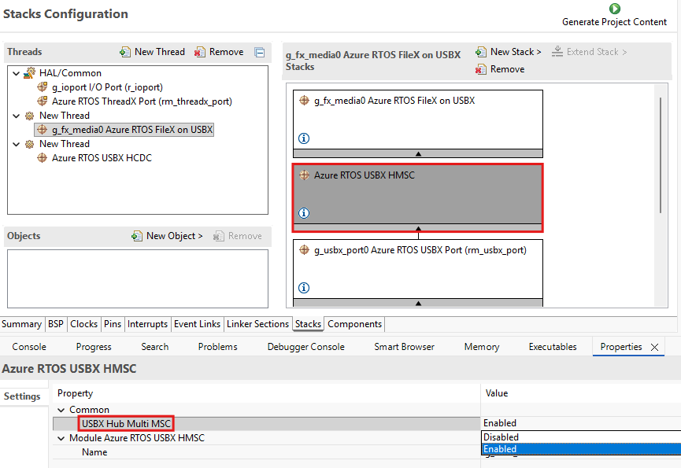Click the Extend Stack icon

pyautogui.click(x=557, y=52)
